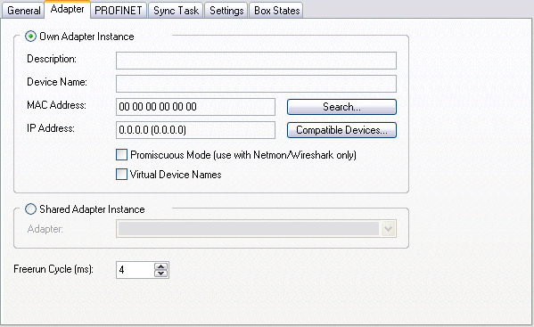Viewport: 534px width, 327px height.
Task: Toggle Virtual Device Names checkbox
Action: tap(121, 175)
